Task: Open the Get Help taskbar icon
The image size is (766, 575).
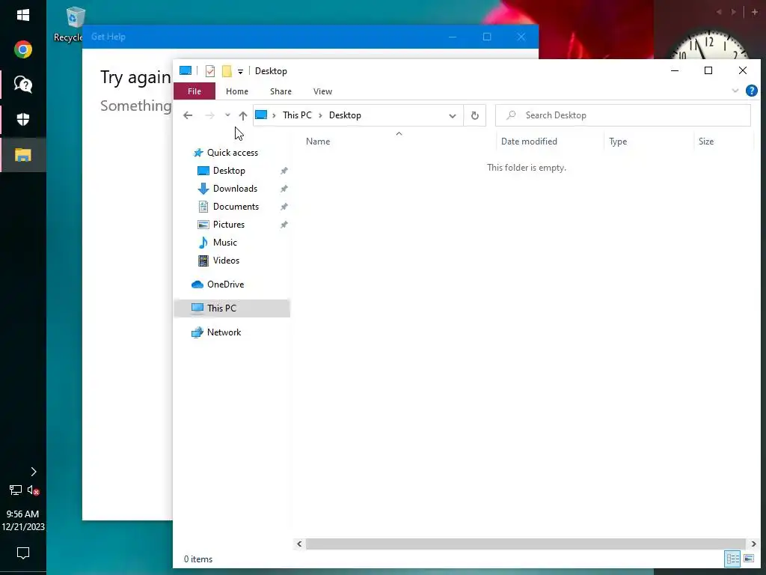Action: (x=23, y=84)
